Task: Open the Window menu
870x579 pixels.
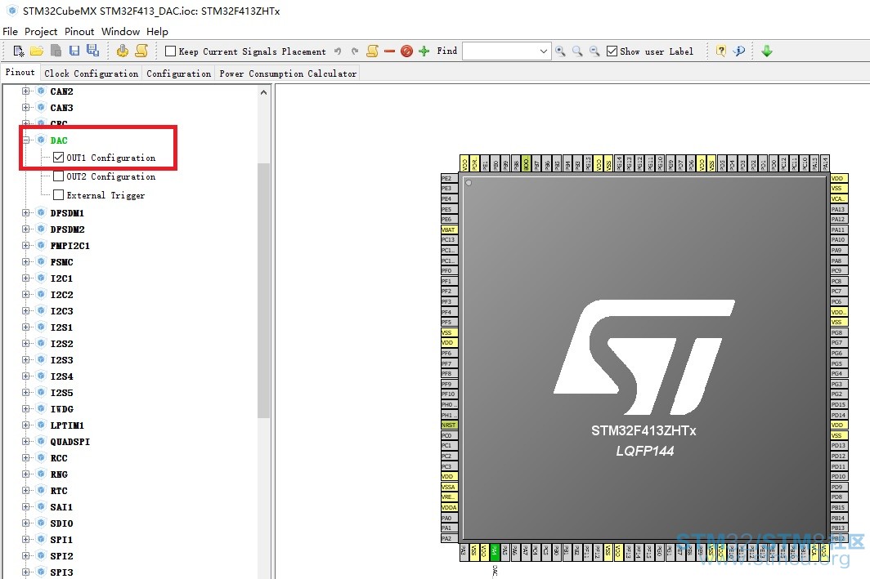Action: (120, 32)
